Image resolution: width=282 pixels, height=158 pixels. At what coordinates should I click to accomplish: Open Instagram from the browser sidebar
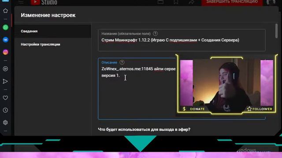coord(5,52)
